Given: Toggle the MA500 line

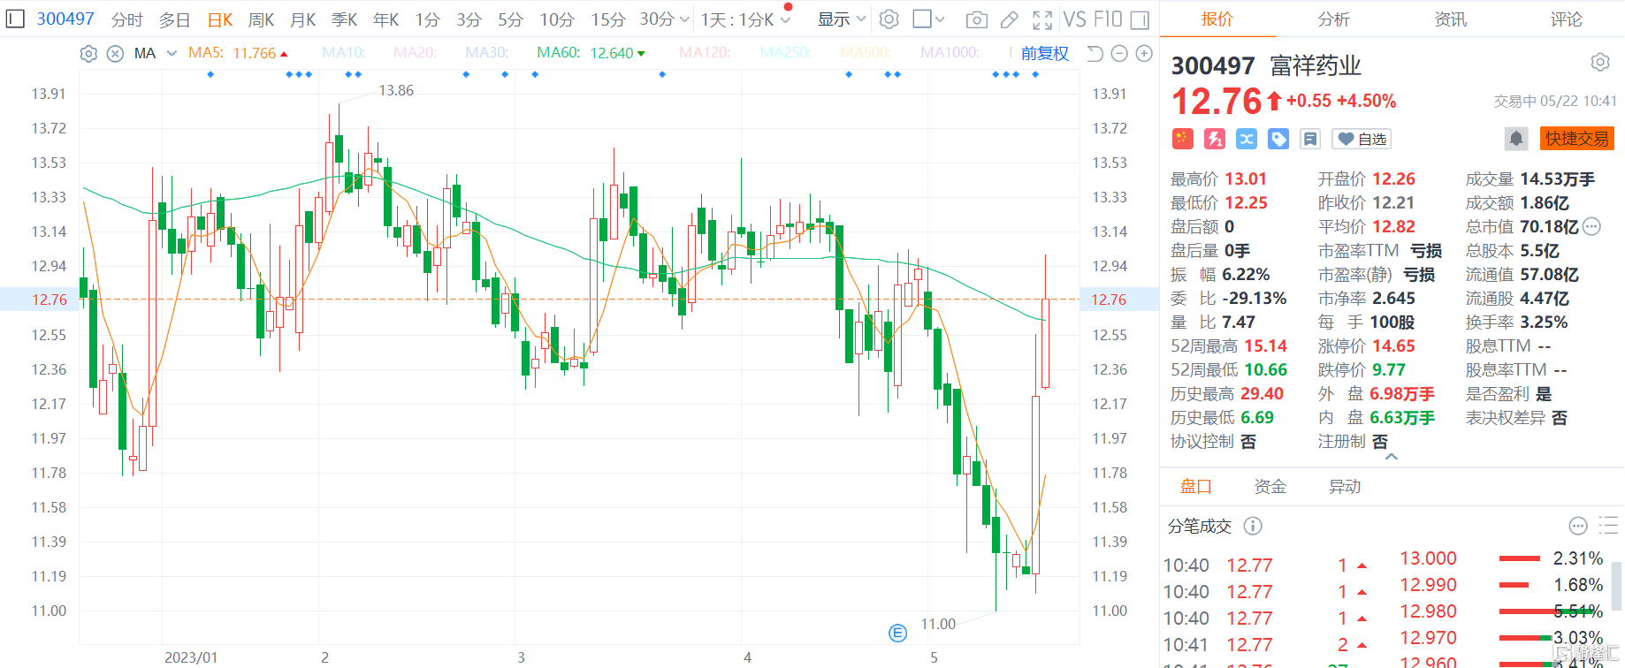Looking at the screenshot, I should [865, 53].
